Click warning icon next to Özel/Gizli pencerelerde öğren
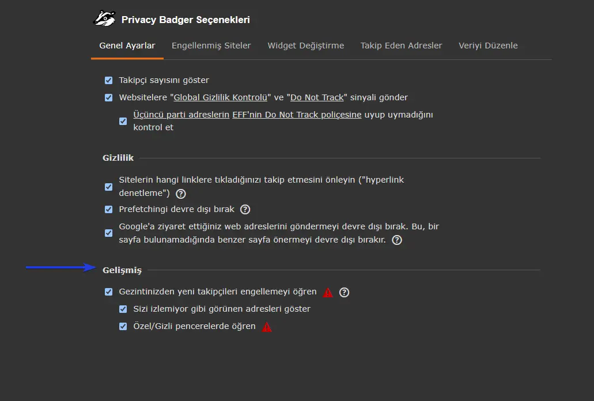Screen dimensions: 594x401 coord(267,327)
